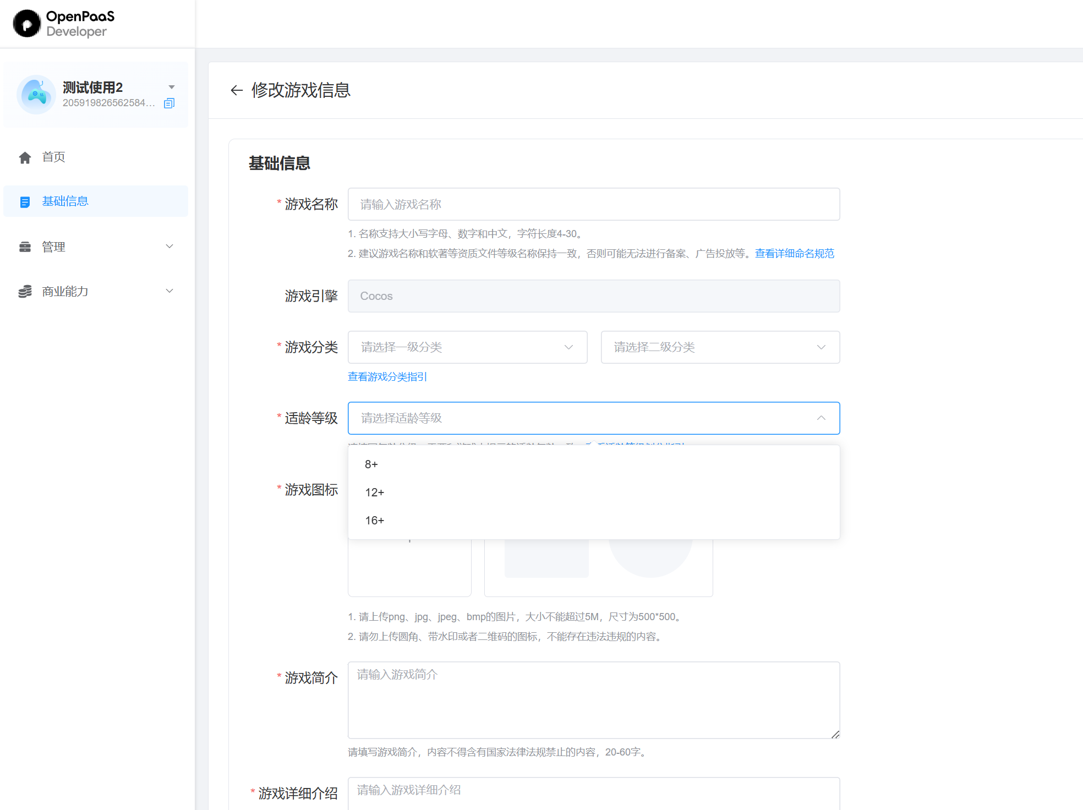Open the account switcher triangle next to 测试使用2
Viewport: 1083px width, 810px height.
click(x=172, y=87)
